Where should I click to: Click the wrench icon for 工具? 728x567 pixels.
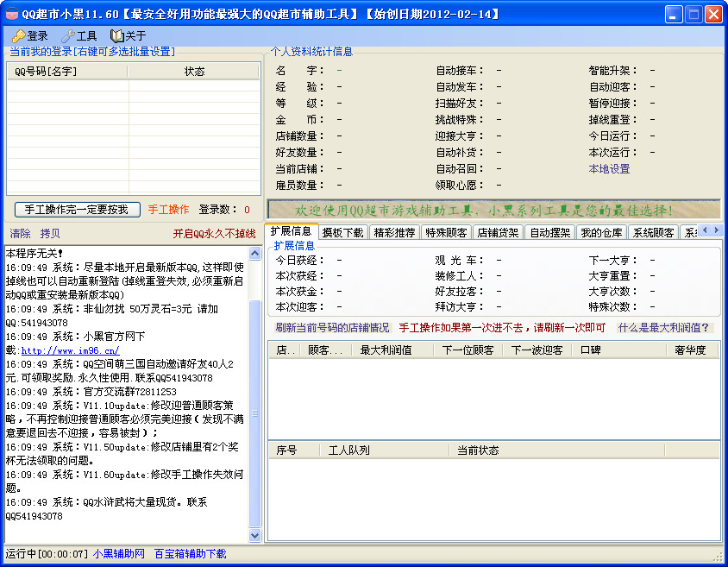coord(67,36)
